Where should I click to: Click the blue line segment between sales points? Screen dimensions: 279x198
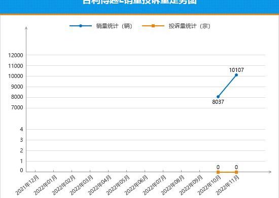click(x=227, y=86)
